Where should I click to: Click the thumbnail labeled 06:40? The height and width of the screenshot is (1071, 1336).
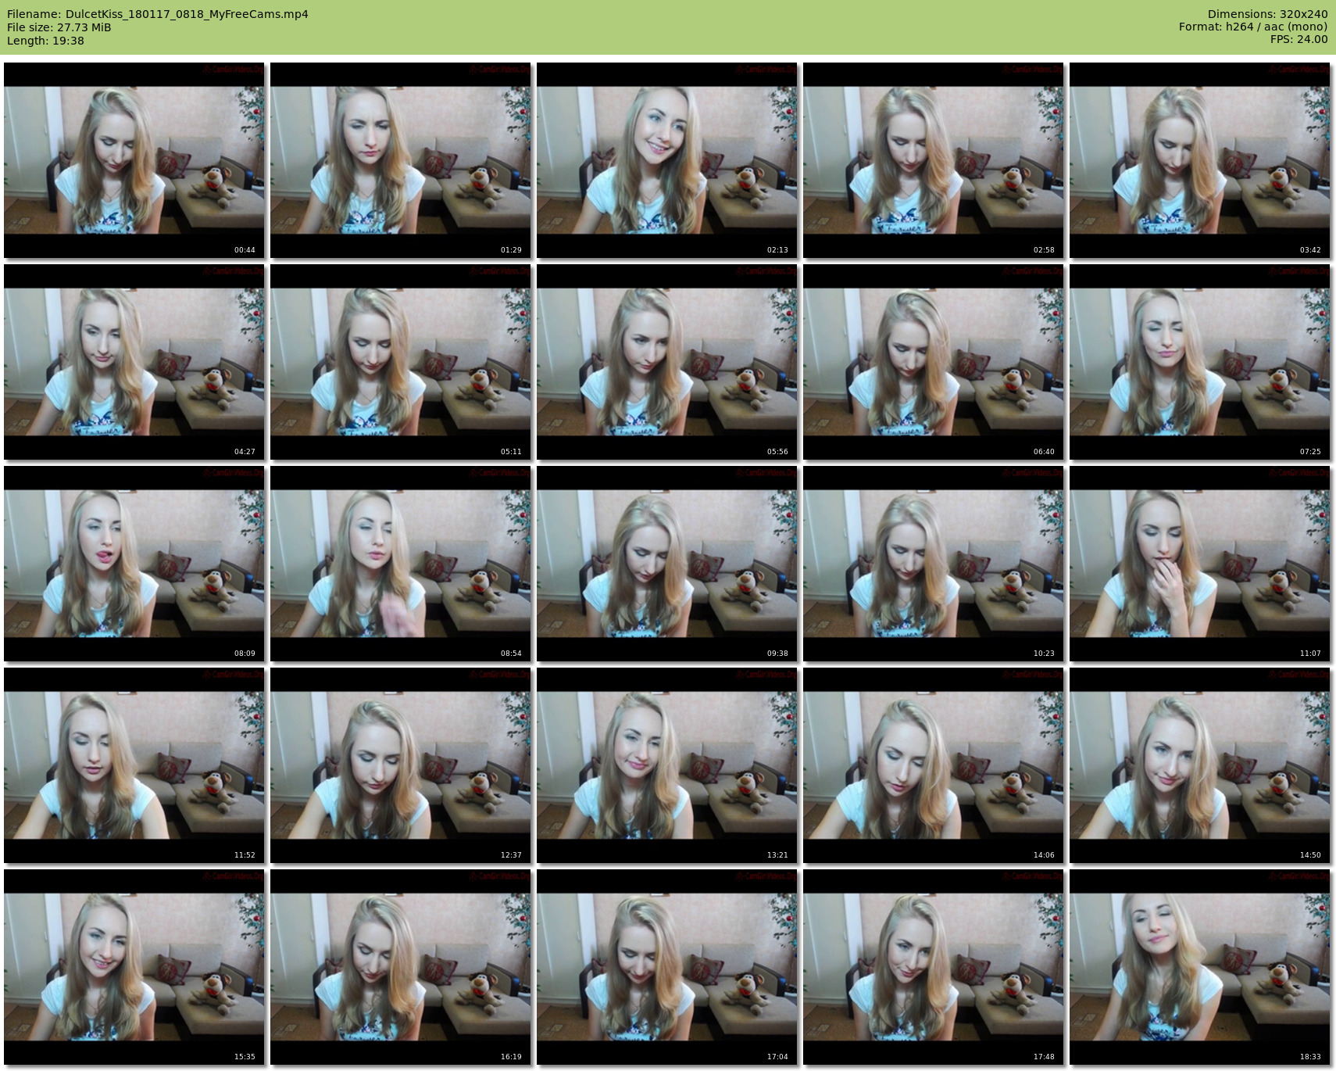[x=934, y=362]
